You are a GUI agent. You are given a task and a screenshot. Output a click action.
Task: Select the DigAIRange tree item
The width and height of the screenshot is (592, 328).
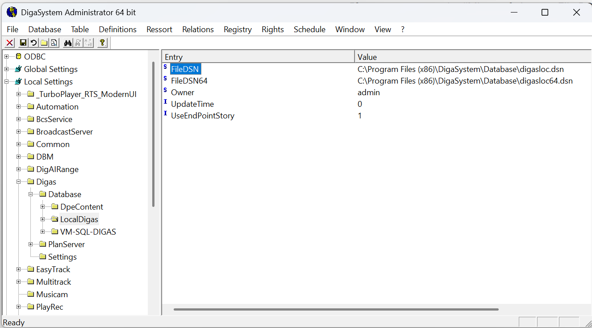pyautogui.click(x=57, y=169)
